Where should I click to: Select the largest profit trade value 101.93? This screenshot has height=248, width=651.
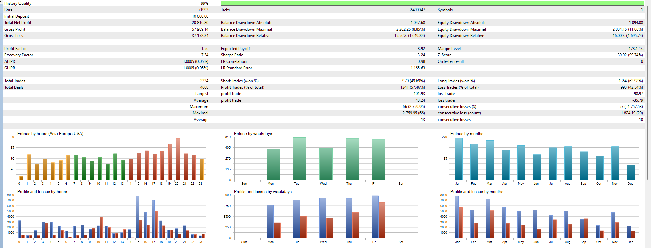click(419, 94)
